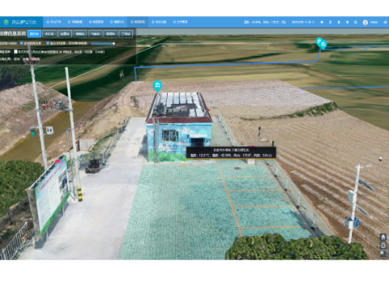Image resolution: width=389 pixels, height=304 pixels.
Task: Click the globe icon in map controls
Action: (383, 246)
